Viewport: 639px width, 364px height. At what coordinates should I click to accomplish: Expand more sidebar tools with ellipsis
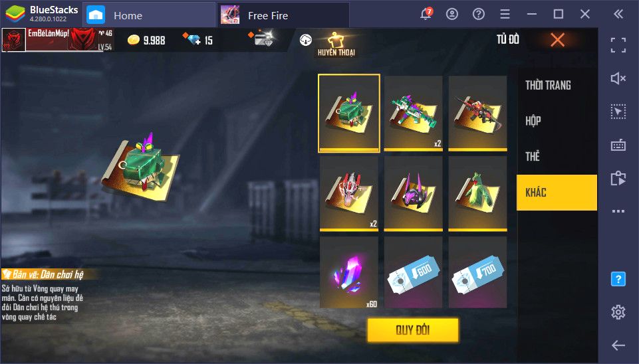pos(618,211)
